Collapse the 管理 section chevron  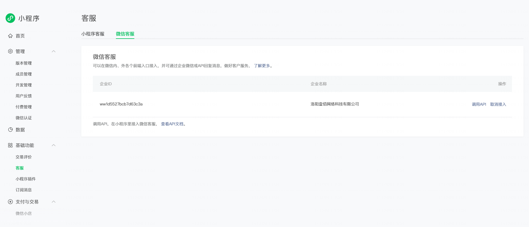coord(54,51)
